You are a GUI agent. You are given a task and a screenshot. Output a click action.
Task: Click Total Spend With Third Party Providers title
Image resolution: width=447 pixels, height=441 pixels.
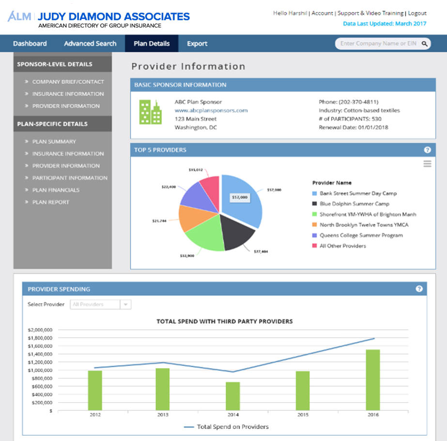point(225,321)
